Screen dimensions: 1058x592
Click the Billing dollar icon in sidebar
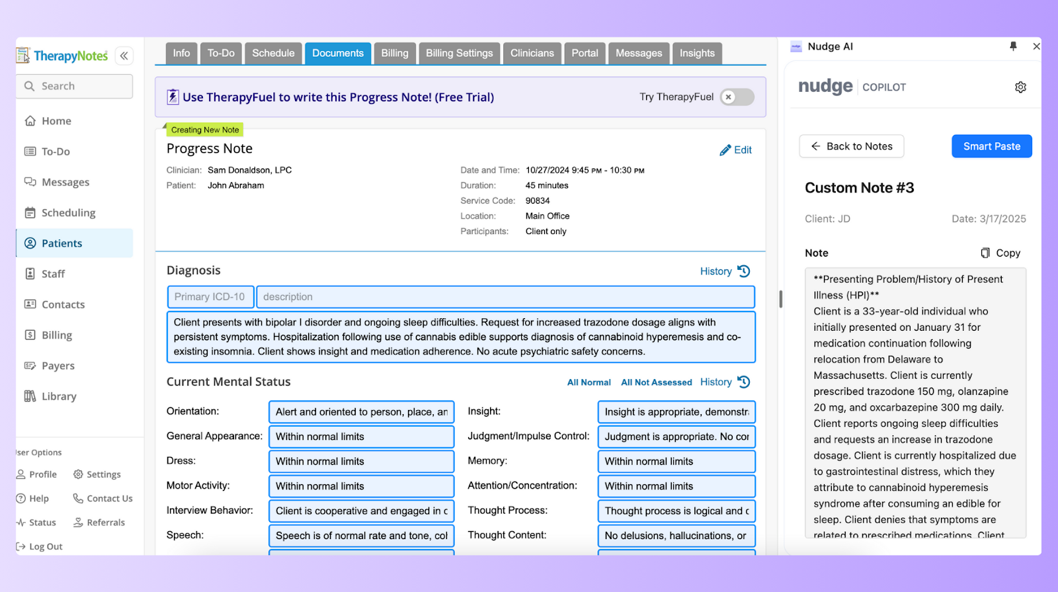[30, 335]
